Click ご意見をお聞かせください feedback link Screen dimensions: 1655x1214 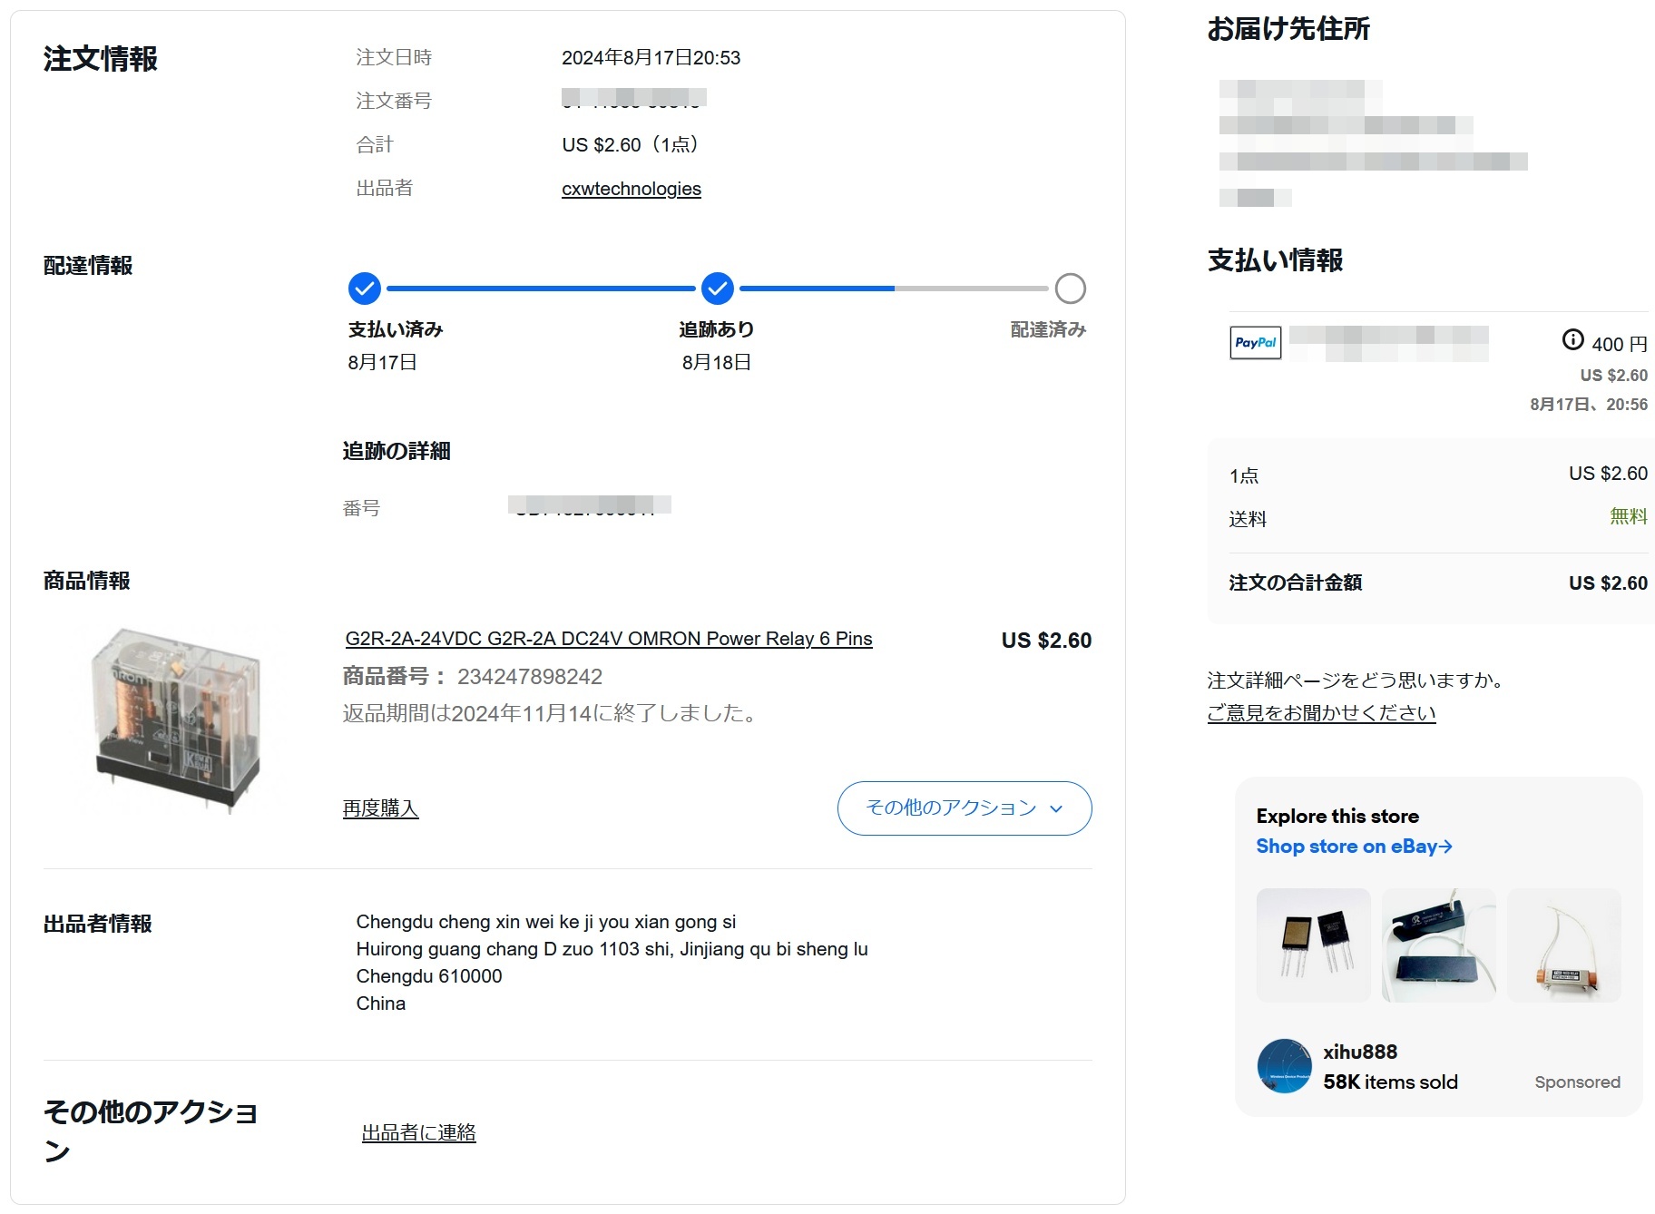[x=1320, y=713]
